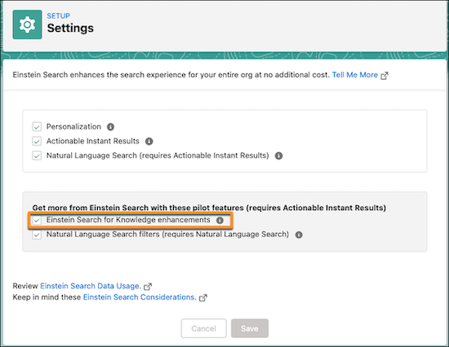Image resolution: width=449 pixels, height=347 pixels.
Task: Click external link icon after Einstein Search Considerations
Action: coord(203,298)
